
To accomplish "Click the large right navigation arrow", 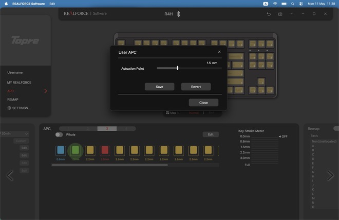I will click(330, 175).
